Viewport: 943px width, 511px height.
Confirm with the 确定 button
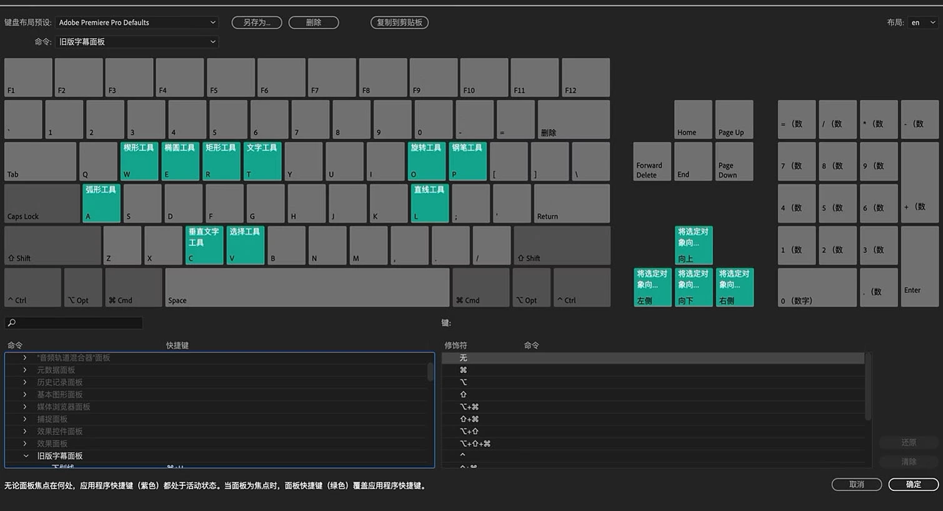(x=914, y=485)
